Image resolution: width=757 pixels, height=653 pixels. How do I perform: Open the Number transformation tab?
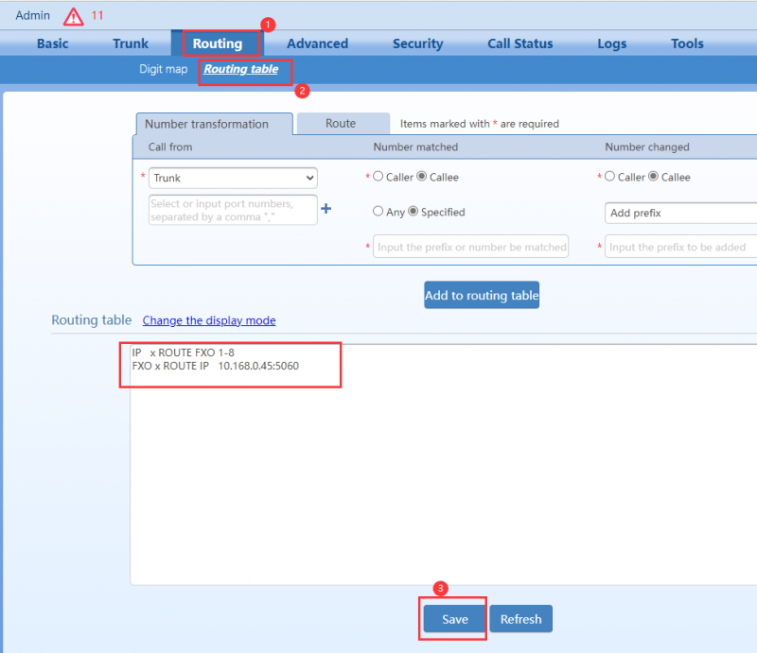(x=206, y=124)
